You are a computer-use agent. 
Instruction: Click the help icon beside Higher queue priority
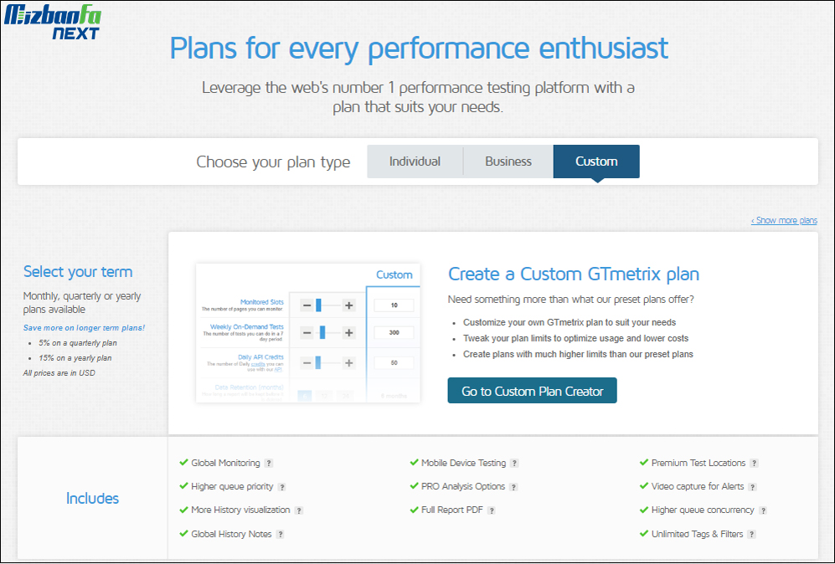pos(281,487)
